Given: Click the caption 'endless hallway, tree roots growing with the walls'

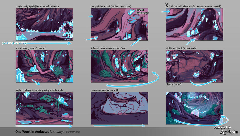Looking at the screenshot, I should [x=39, y=90].
